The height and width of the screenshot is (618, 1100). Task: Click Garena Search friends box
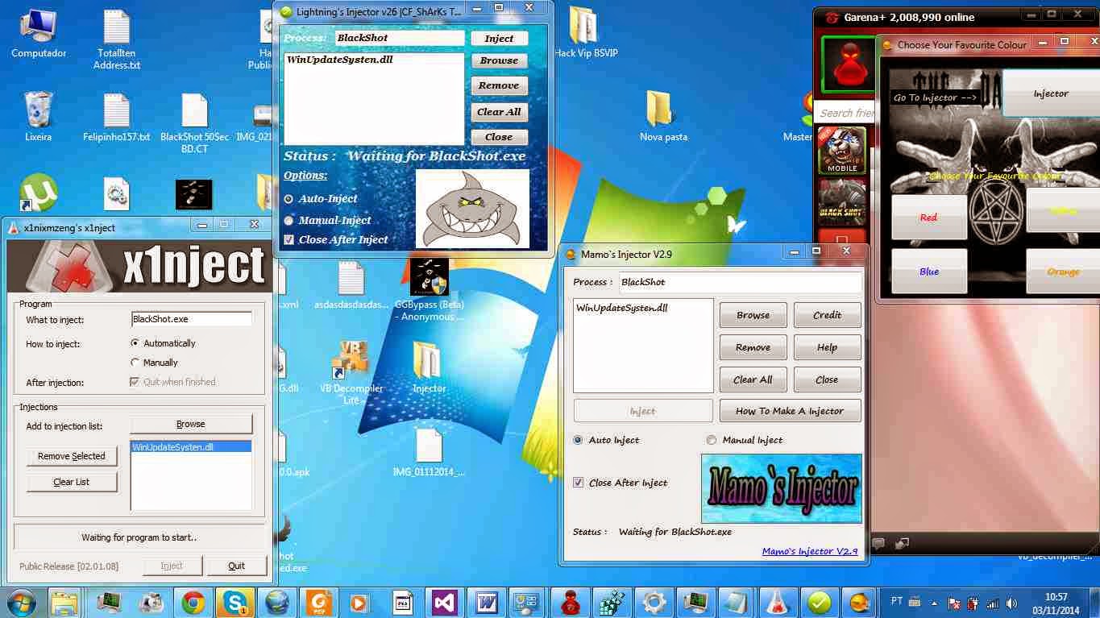point(847,113)
